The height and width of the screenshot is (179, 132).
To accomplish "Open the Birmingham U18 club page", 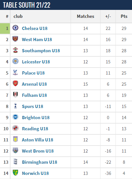I will click(x=39, y=162).
